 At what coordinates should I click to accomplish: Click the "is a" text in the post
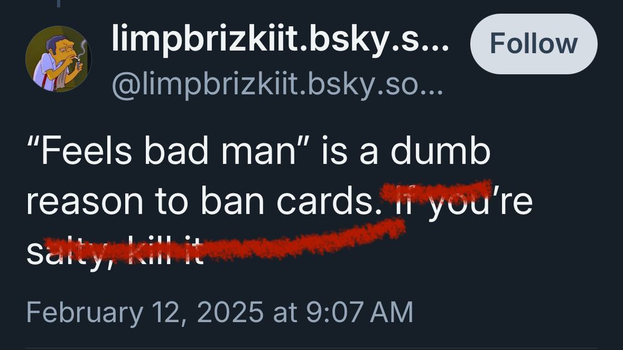click(x=350, y=150)
